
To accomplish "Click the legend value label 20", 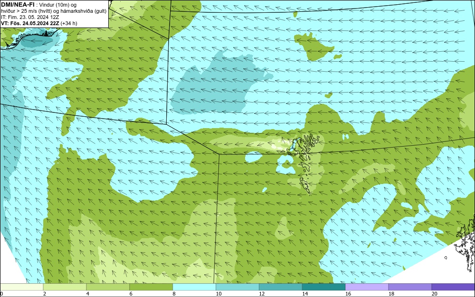I will pyautogui.click(x=434, y=294).
